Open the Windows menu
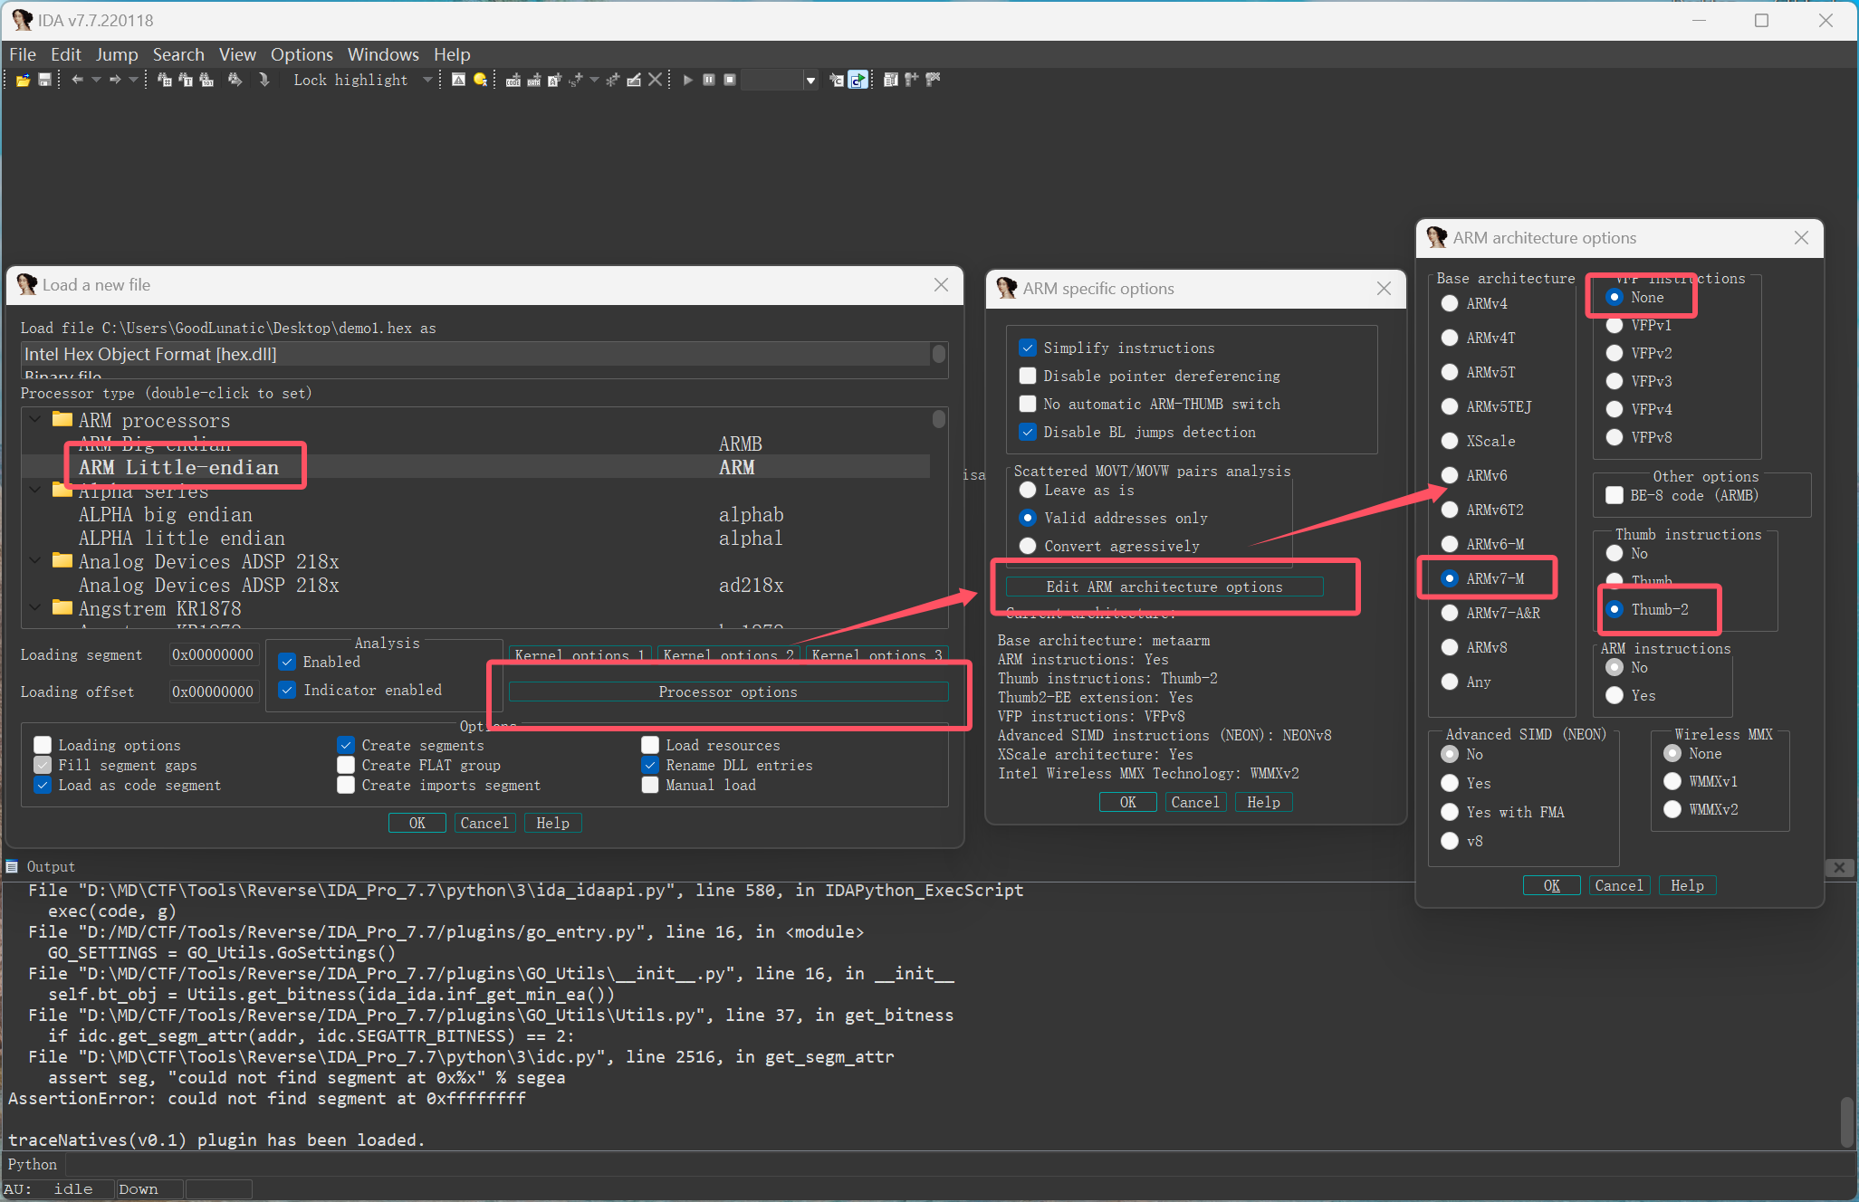The image size is (1859, 1202). 383,54
